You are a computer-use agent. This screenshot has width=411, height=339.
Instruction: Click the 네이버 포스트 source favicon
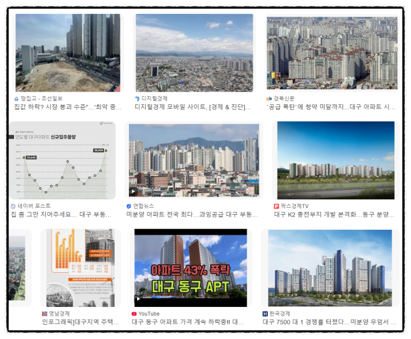click(13, 206)
